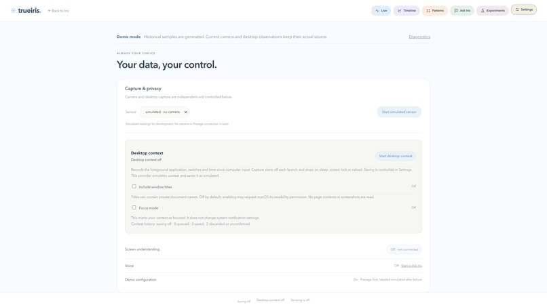Image resolution: width=547 pixels, height=307 pixels.
Task: Switch to the Timeline tab
Action: click(x=407, y=10)
